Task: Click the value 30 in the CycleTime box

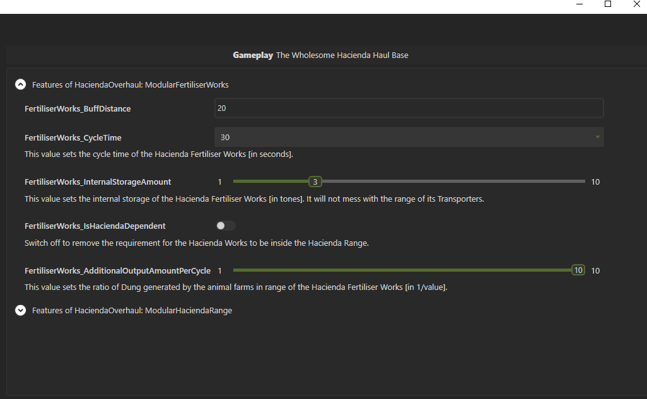Action: (x=225, y=137)
